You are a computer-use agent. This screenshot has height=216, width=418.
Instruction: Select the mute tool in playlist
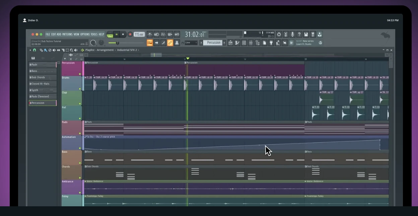pos(54,50)
